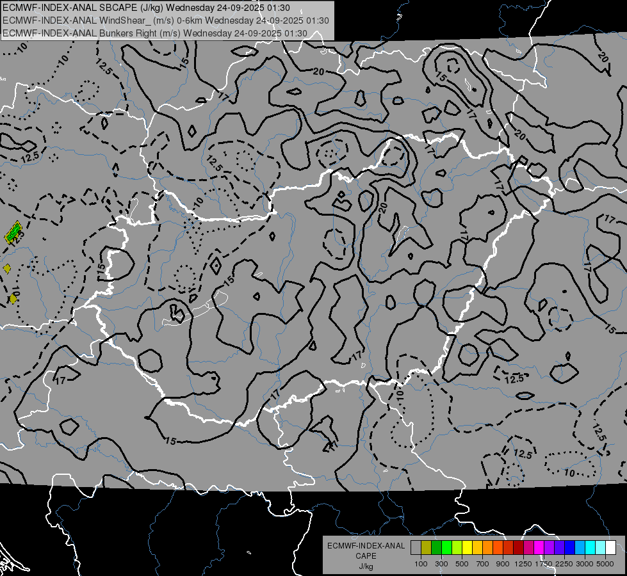Select the 100 legend tick label
This screenshot has width=627, height=576.
pyautogui.click(x=421, y=564)
